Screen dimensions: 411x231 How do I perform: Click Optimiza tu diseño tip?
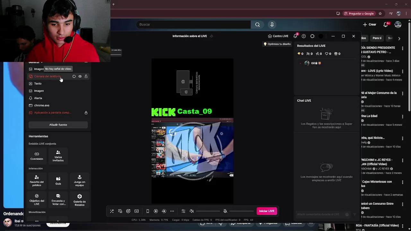coord(277,44)
